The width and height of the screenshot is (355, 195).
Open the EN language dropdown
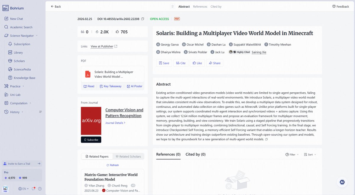(x=23, y=189)
